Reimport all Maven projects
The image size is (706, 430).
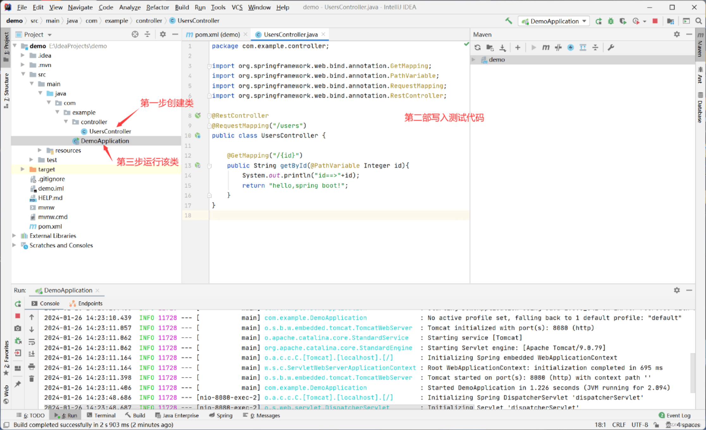478,47
